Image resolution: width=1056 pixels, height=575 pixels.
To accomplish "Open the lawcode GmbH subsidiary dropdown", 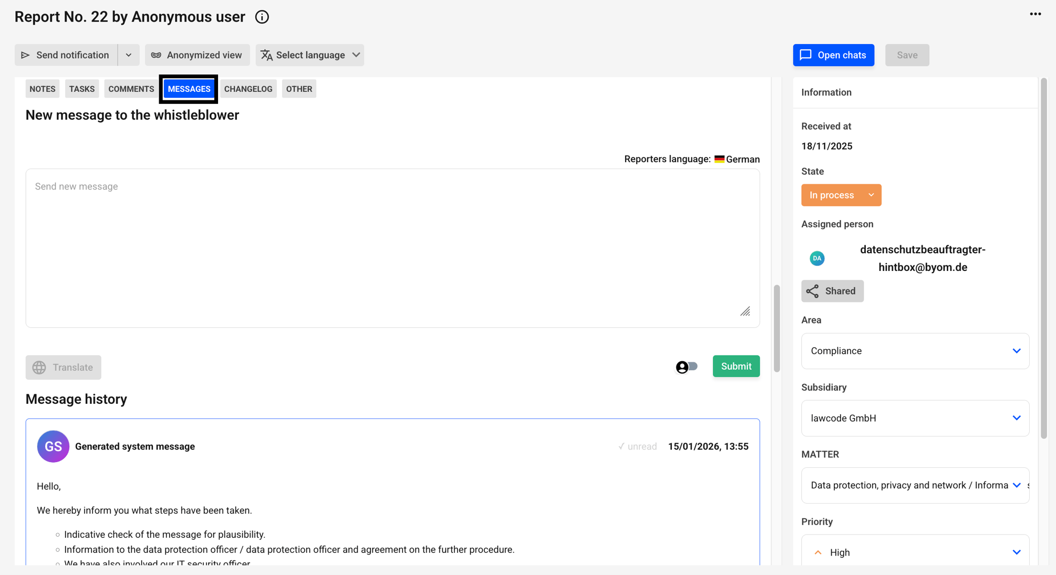I will coord(915,418).
